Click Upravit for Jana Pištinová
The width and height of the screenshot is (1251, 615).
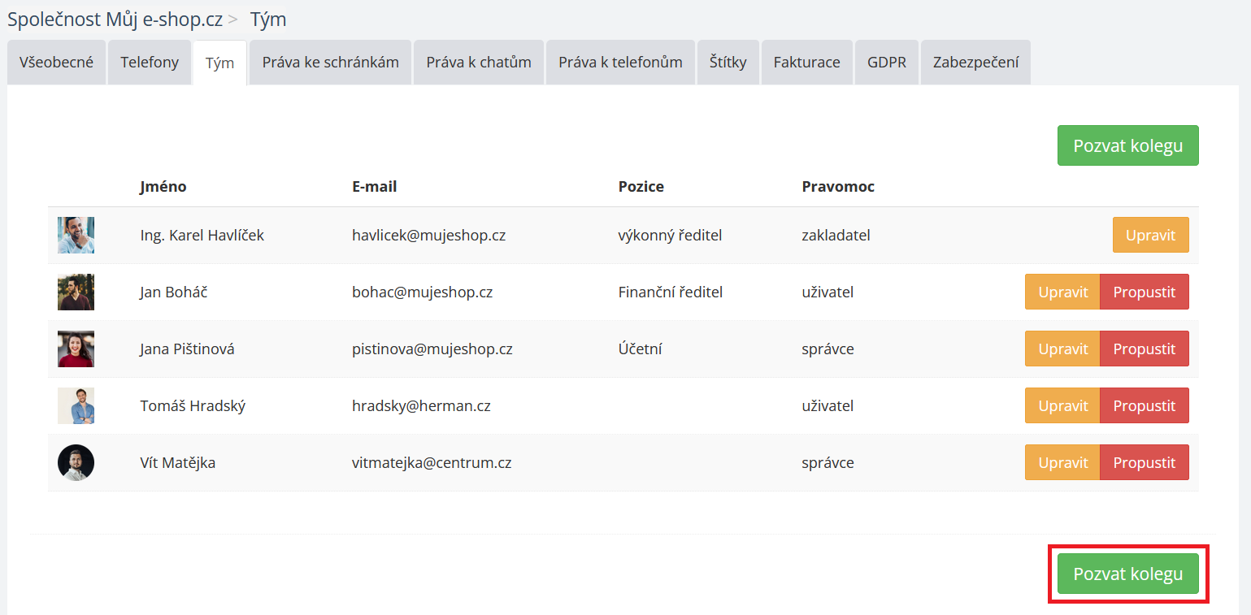[x=1062, y=349]
